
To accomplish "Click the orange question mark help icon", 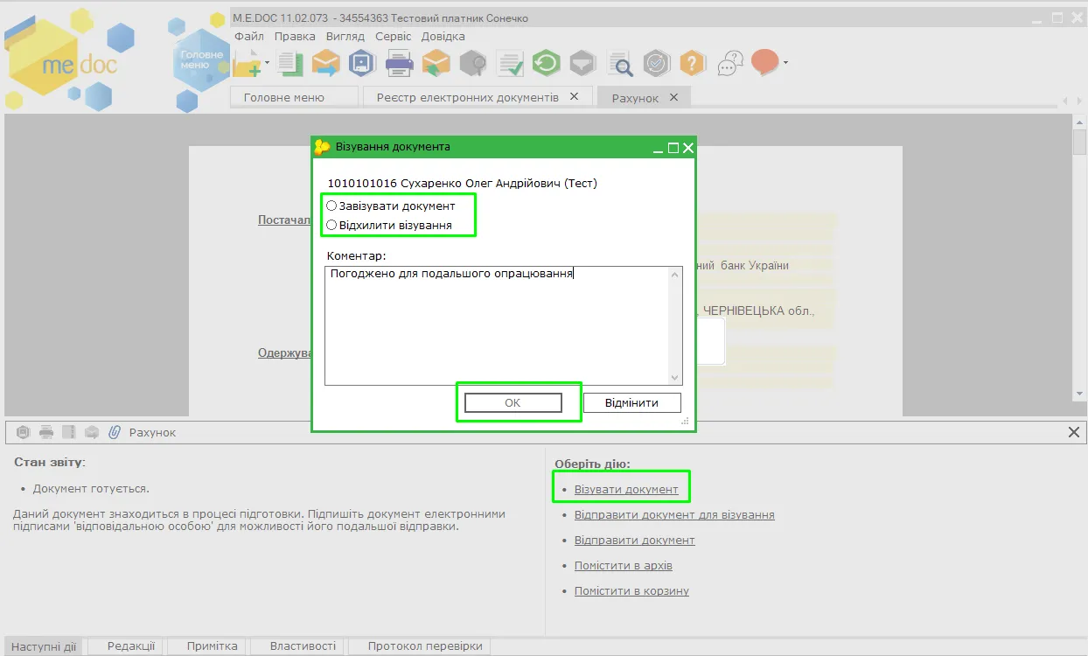I will tap(692, 63).
